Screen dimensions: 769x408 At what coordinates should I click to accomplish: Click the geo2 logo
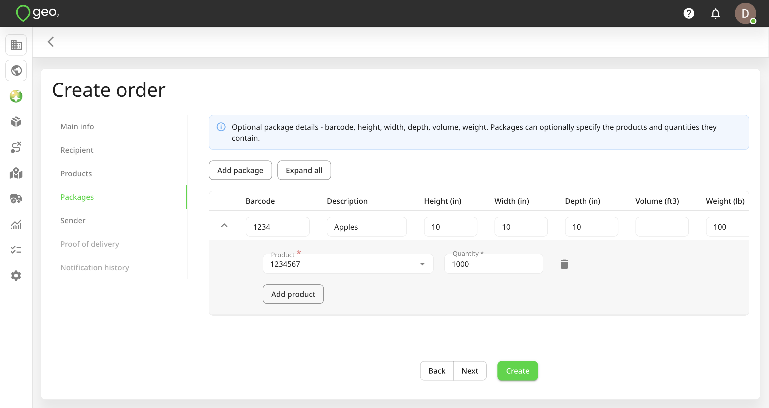click(x=38, y=13)
